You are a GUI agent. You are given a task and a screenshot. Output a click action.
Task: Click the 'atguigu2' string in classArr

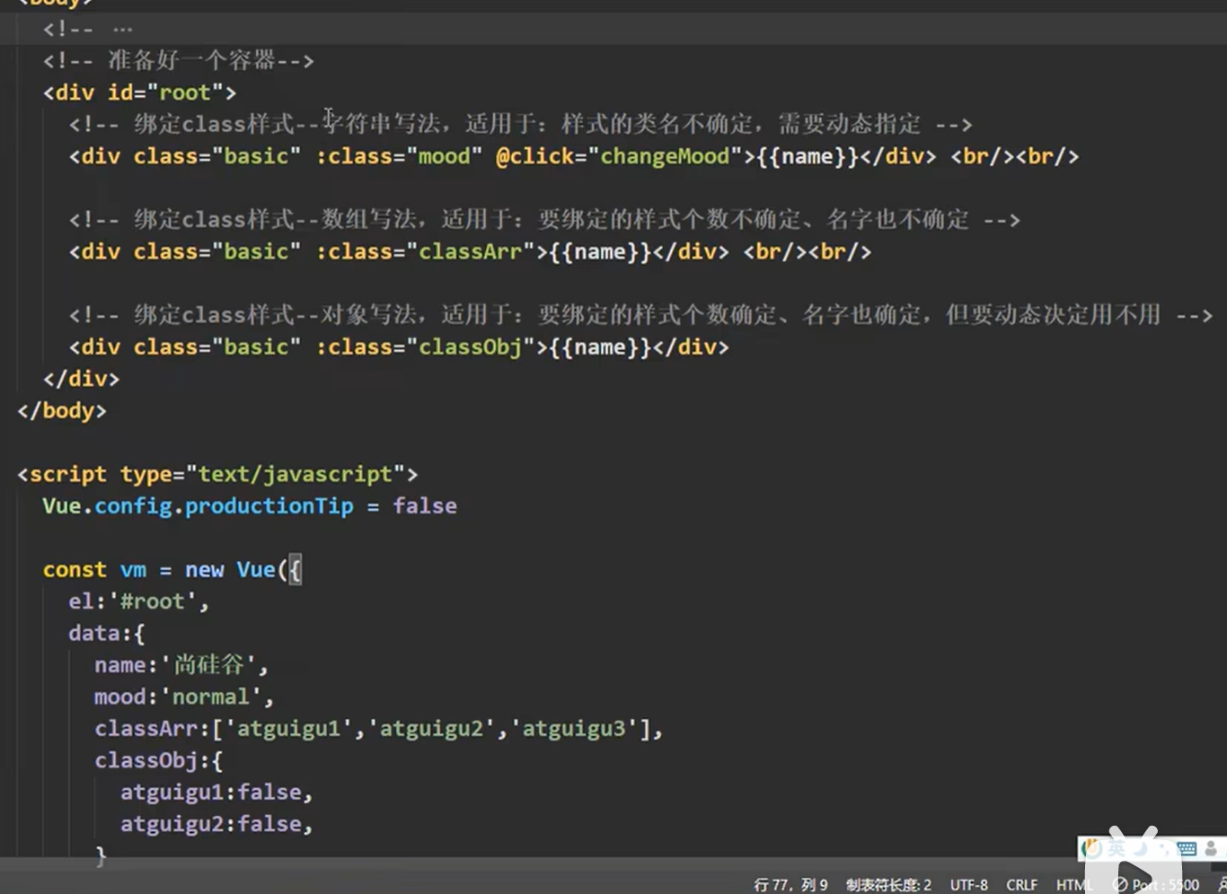432,729
